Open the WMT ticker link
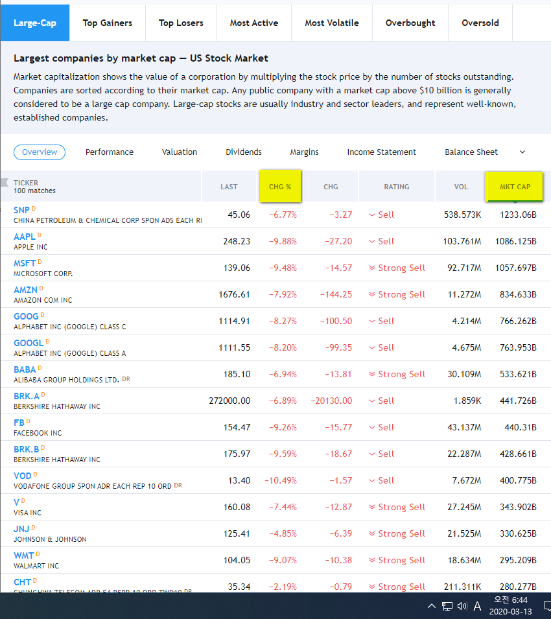This screenshot has height=619, width=551. tap(24, 555)
